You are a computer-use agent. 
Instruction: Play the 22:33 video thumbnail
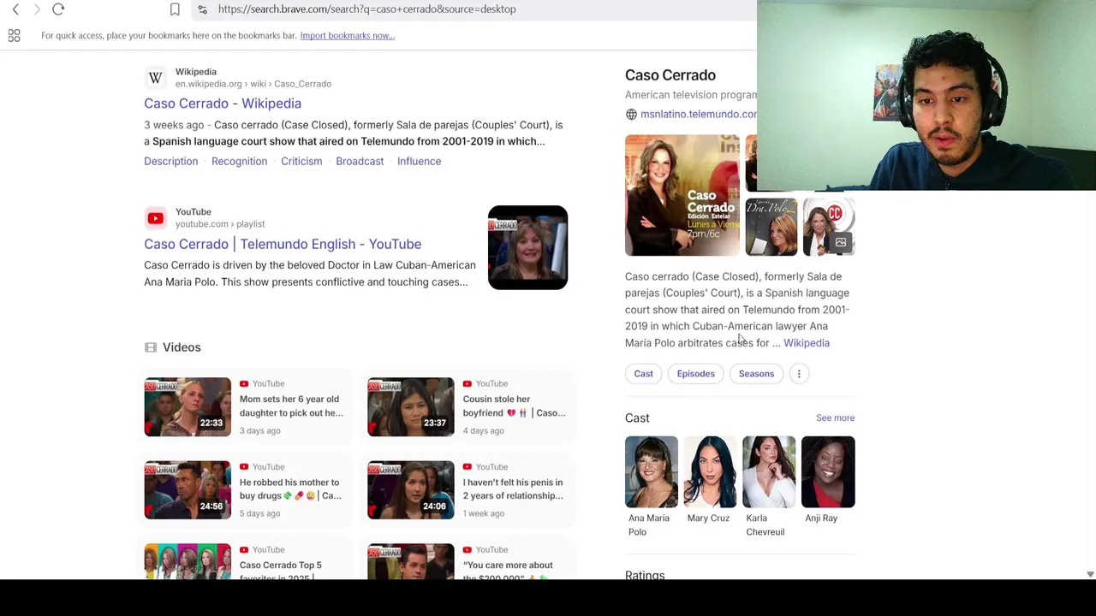pyautogui.click(x=188, y=407)
